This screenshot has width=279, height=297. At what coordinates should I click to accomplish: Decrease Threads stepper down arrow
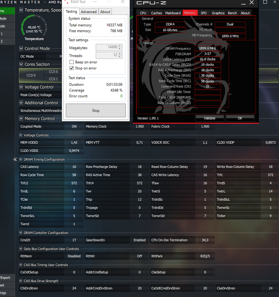[120, 57]
